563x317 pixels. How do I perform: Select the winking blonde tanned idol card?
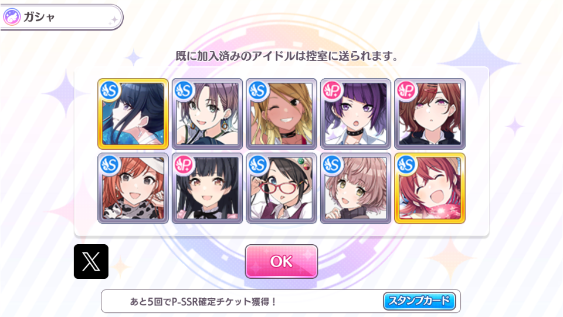tap(281, 114)
